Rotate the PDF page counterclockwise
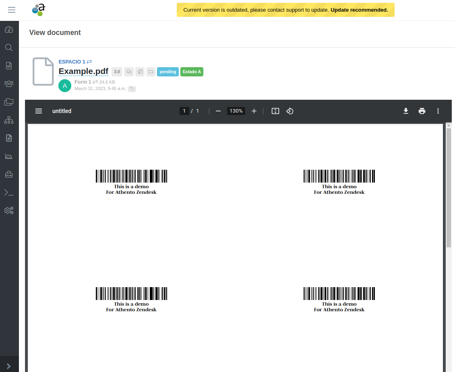The width and height of the screenshot is (455, 372). pyautogui.click(x=290, y=111)
